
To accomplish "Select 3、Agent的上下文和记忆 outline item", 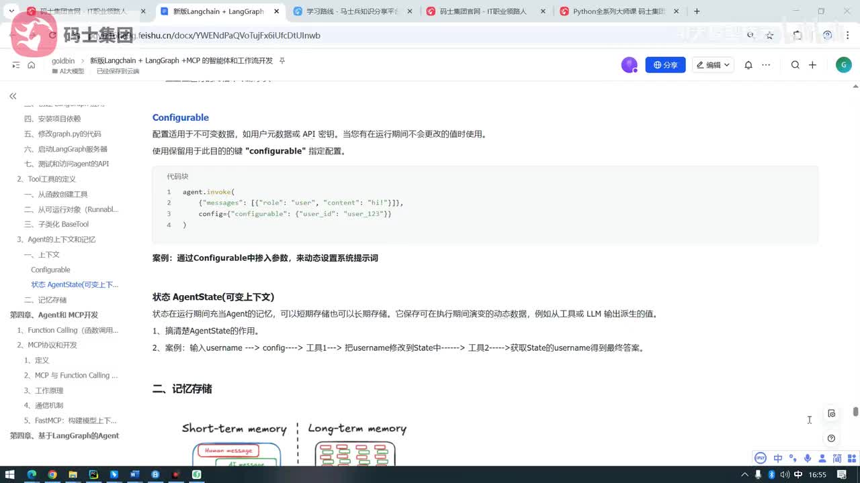I will 56,239.
